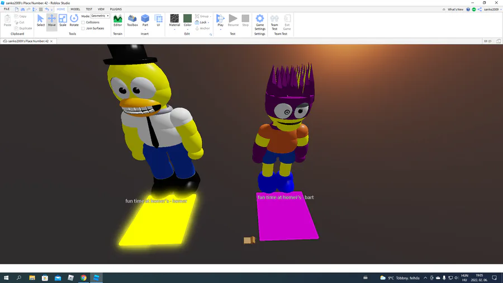
Task: Click the binoculars find icon
Action: [x=23, y=10]
